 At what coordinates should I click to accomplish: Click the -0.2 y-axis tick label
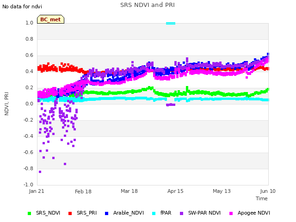(x=28, y=120)
